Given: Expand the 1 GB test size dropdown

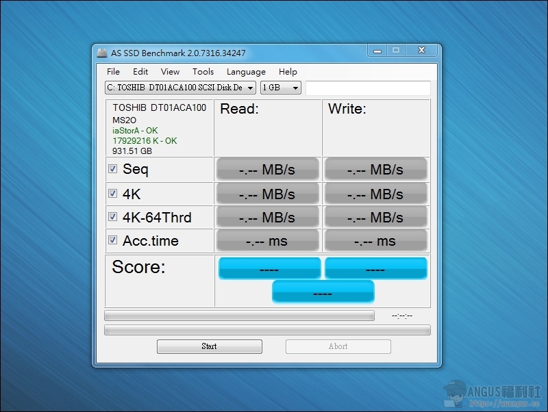Looking at the screenshot, I should (281, 88).
